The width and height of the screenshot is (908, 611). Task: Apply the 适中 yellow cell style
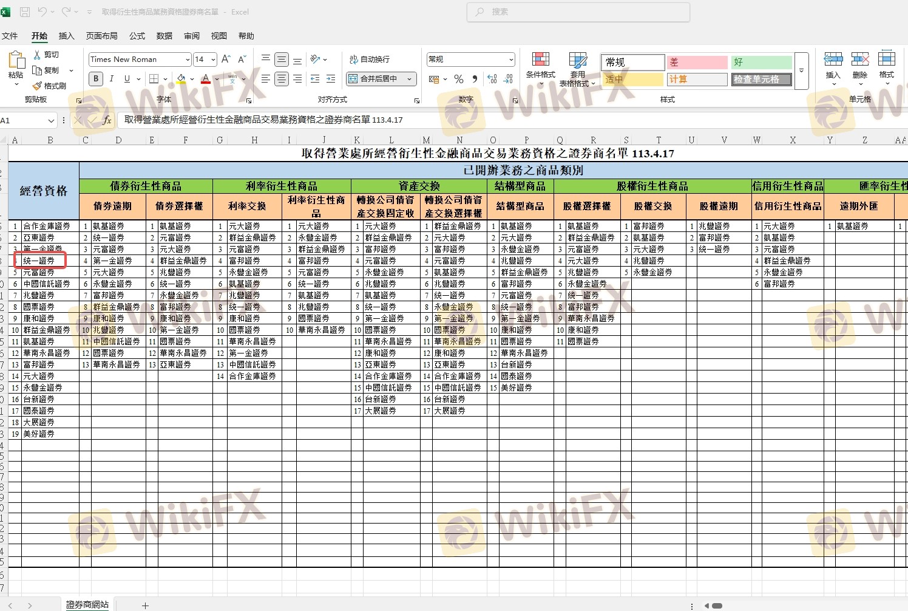(633, 80)
